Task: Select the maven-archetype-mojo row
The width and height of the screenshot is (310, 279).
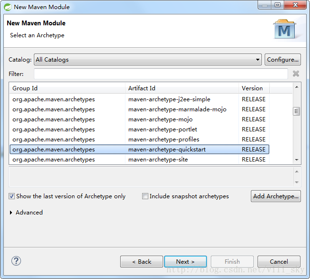Action: [139, 119]
